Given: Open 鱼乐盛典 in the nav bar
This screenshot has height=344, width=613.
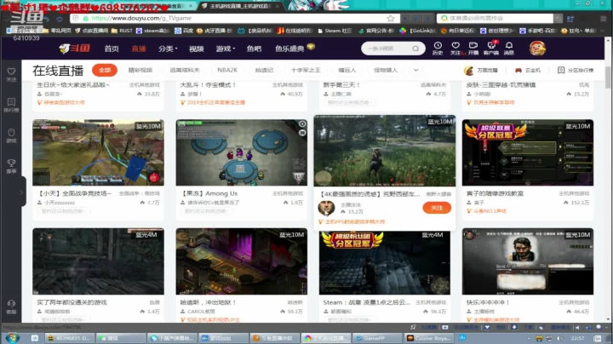Looking at the screenshot, I should click(x=289, y=49).
